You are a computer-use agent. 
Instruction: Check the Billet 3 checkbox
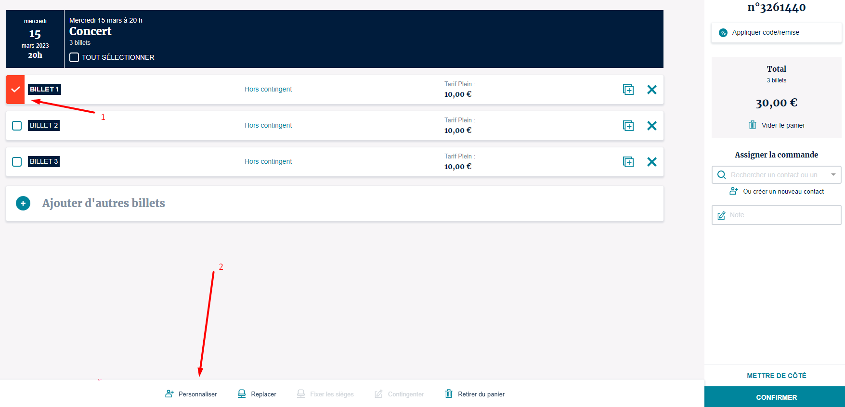point(17,162)
